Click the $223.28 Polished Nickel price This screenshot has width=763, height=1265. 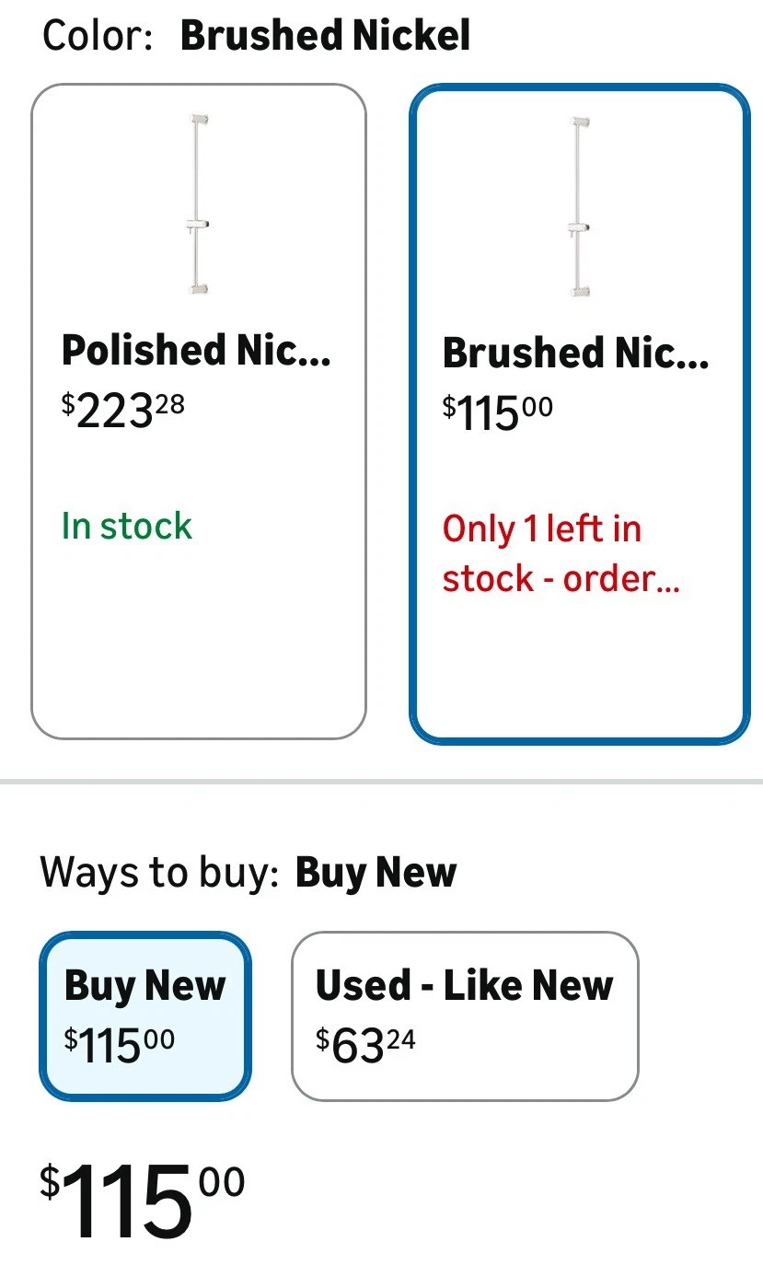(x=123, y=412)
